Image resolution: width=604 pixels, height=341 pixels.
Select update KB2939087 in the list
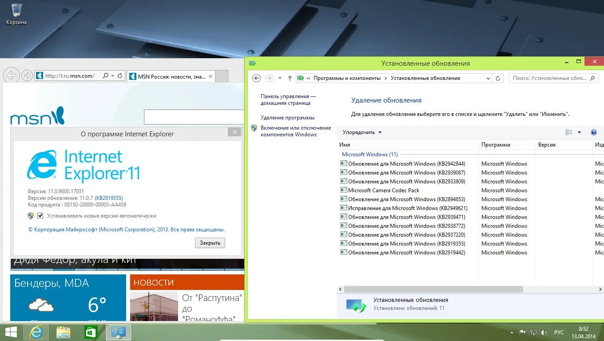pos(403,173)
